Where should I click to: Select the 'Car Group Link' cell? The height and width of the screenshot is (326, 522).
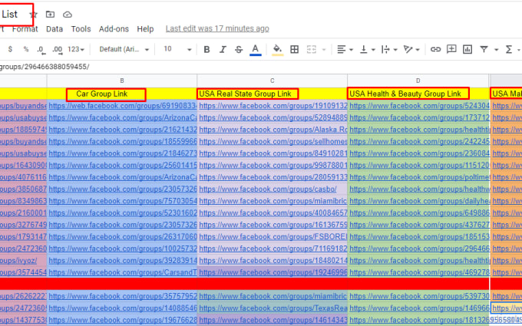(122, 94)
